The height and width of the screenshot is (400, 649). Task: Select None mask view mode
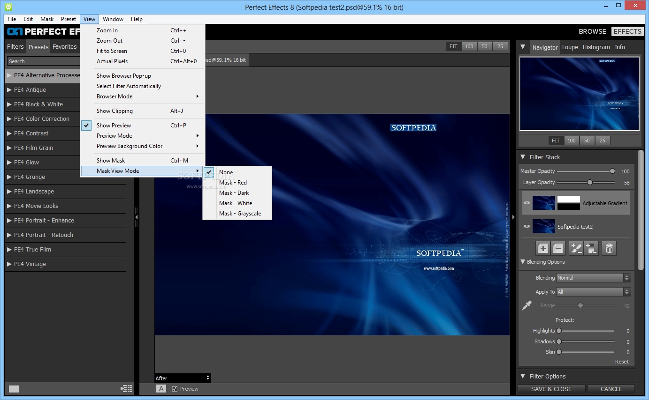click(x=237, y=172)
